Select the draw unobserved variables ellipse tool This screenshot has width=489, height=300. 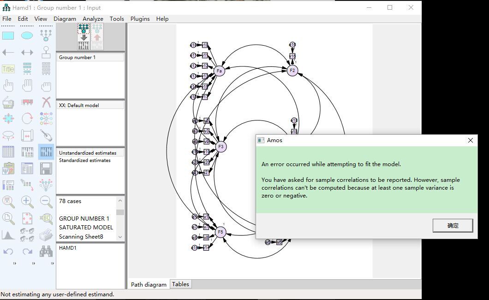(x=27, y=36)
